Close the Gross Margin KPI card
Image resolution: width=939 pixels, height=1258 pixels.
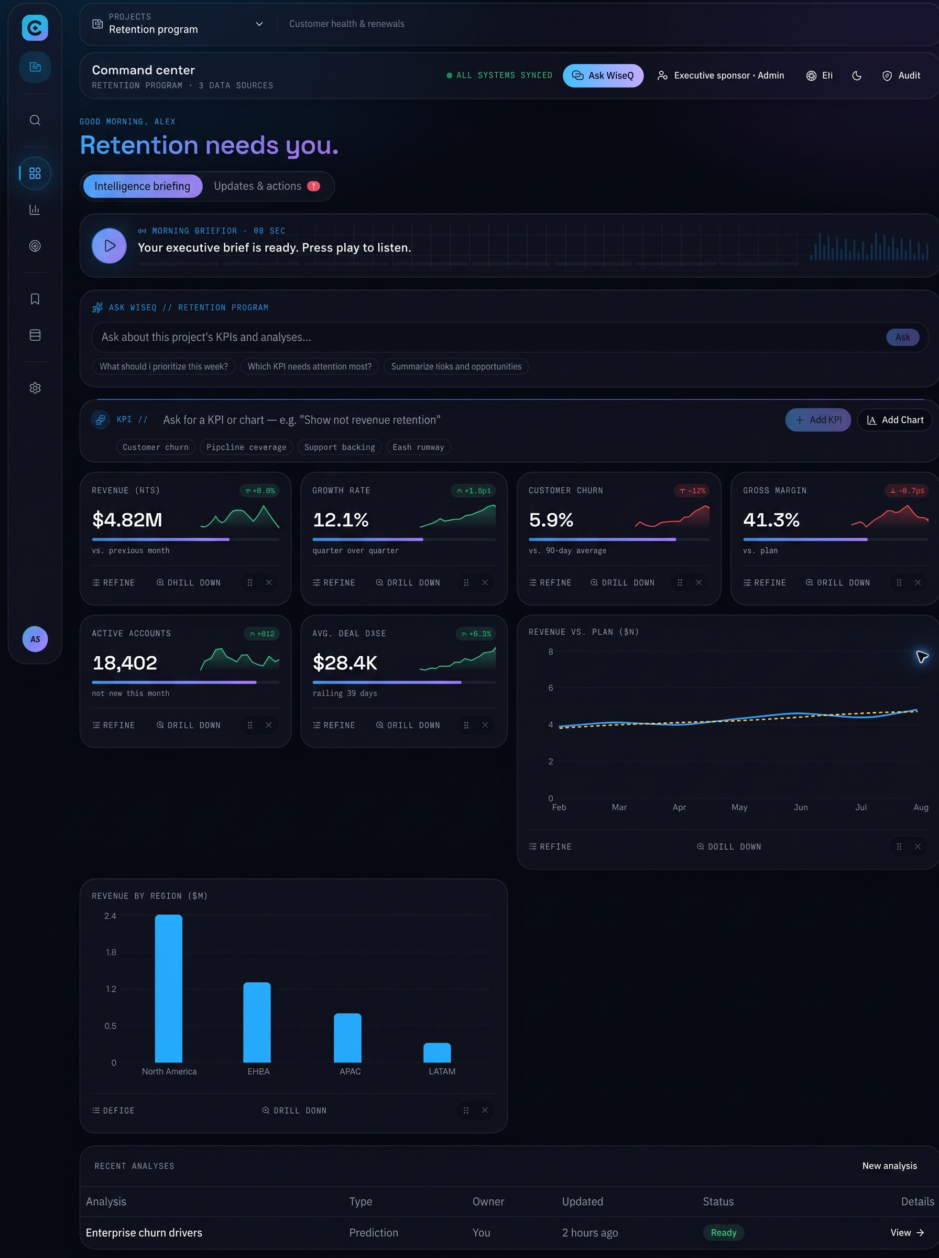point(918,582)
